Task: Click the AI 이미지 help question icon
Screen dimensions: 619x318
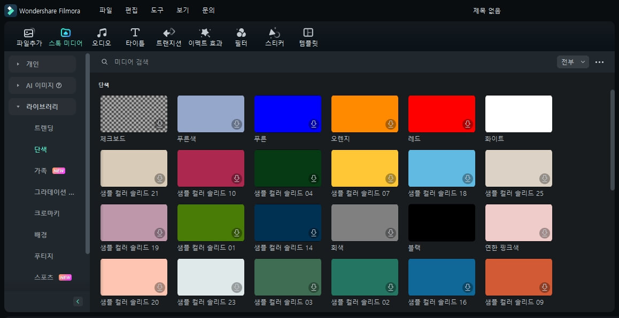Action: 59,85
